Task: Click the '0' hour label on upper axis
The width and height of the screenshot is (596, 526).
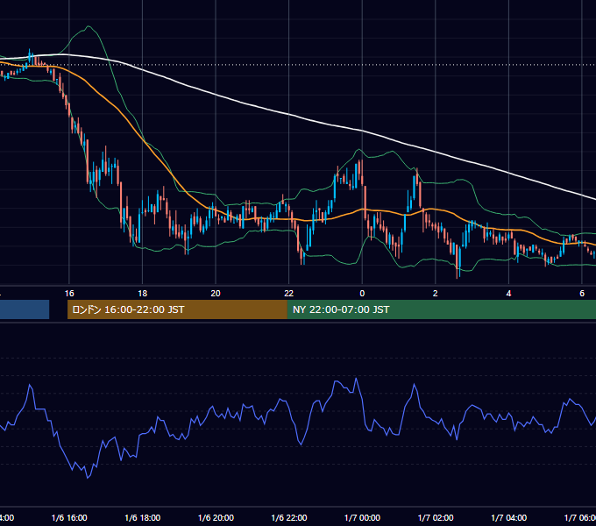Action: [362, 293]
